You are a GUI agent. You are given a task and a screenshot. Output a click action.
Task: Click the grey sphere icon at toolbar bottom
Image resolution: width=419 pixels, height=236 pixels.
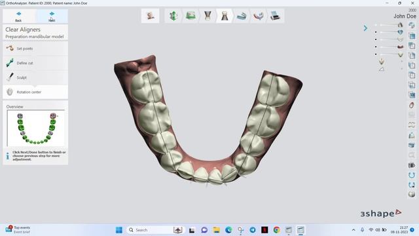[x=412, y=195]
